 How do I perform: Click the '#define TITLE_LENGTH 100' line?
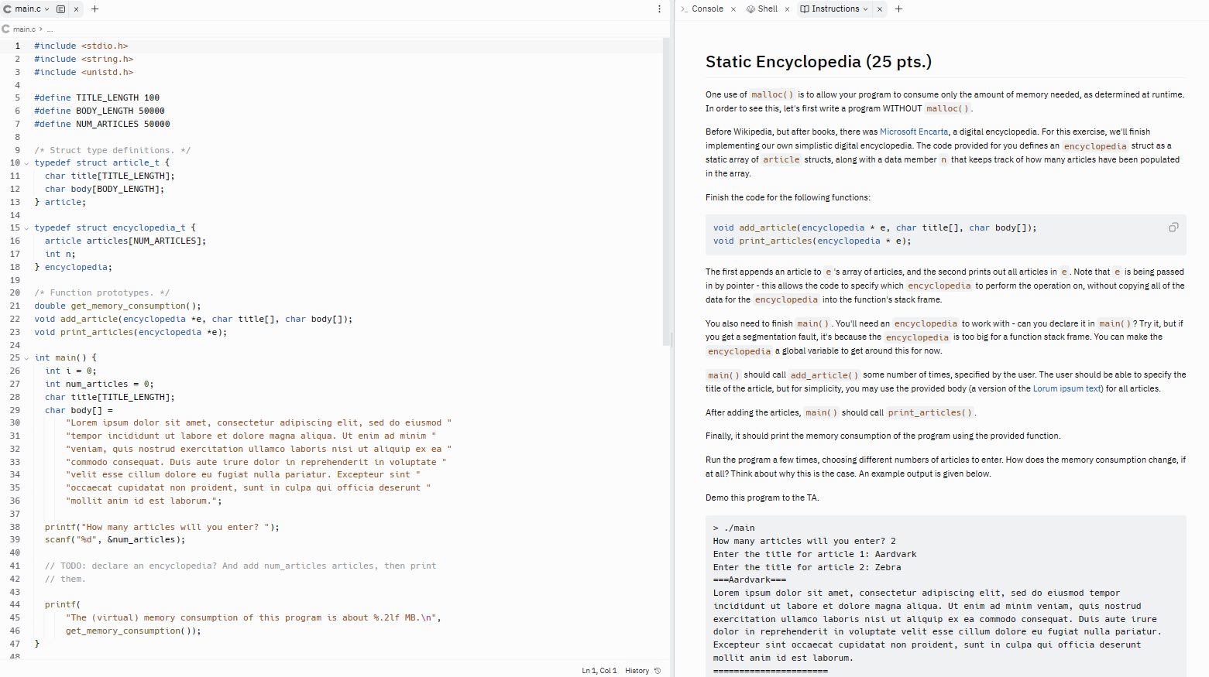click(x=97, y=97)
